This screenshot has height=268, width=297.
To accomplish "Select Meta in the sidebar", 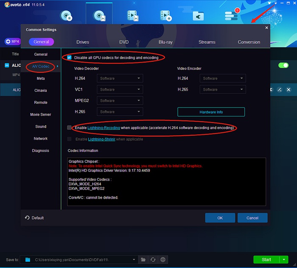I will point(41,78).
